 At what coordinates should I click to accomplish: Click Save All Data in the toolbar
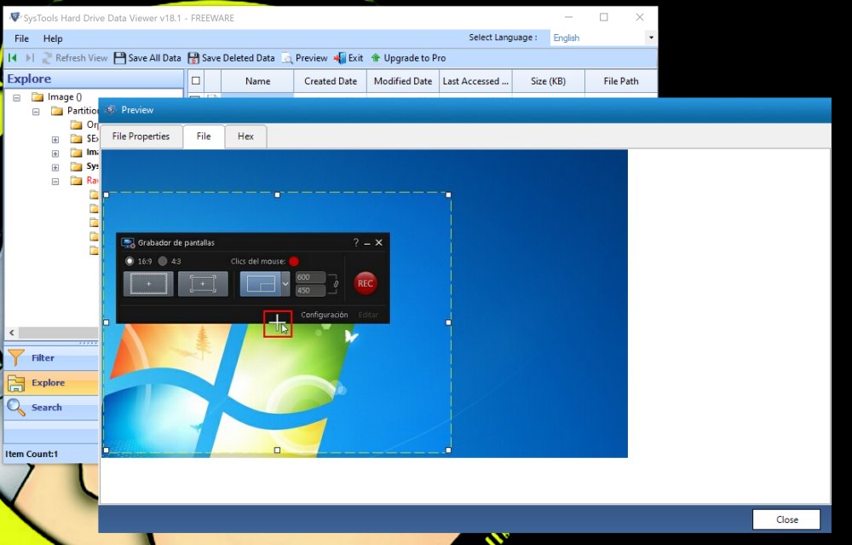(x=147, y=58)
